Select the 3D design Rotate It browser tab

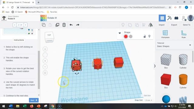18,2
